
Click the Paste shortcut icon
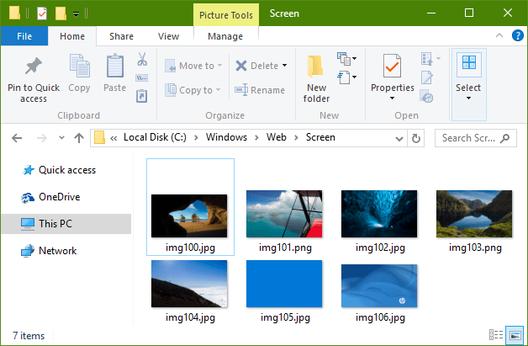click(142, 96)
